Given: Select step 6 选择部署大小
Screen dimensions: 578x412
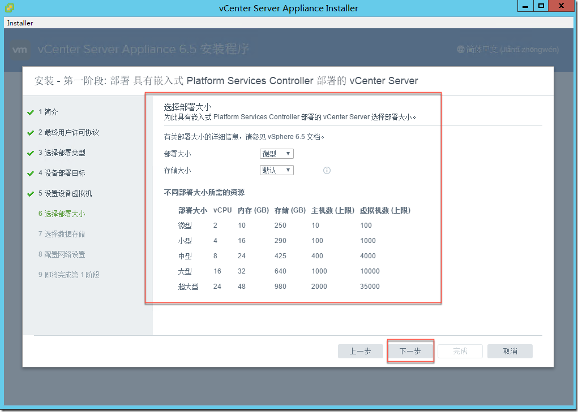Looking at the screenshot, I should point(62,214).
